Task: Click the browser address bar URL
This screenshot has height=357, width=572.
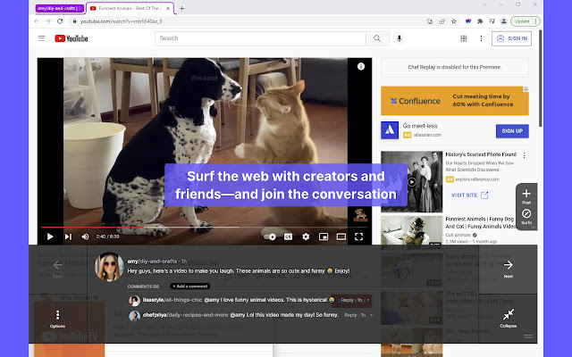Action: [x=122, y=21]
